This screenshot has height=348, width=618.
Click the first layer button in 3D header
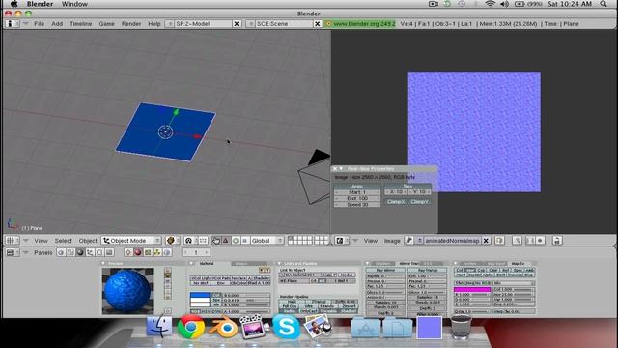tap(291, 239)
